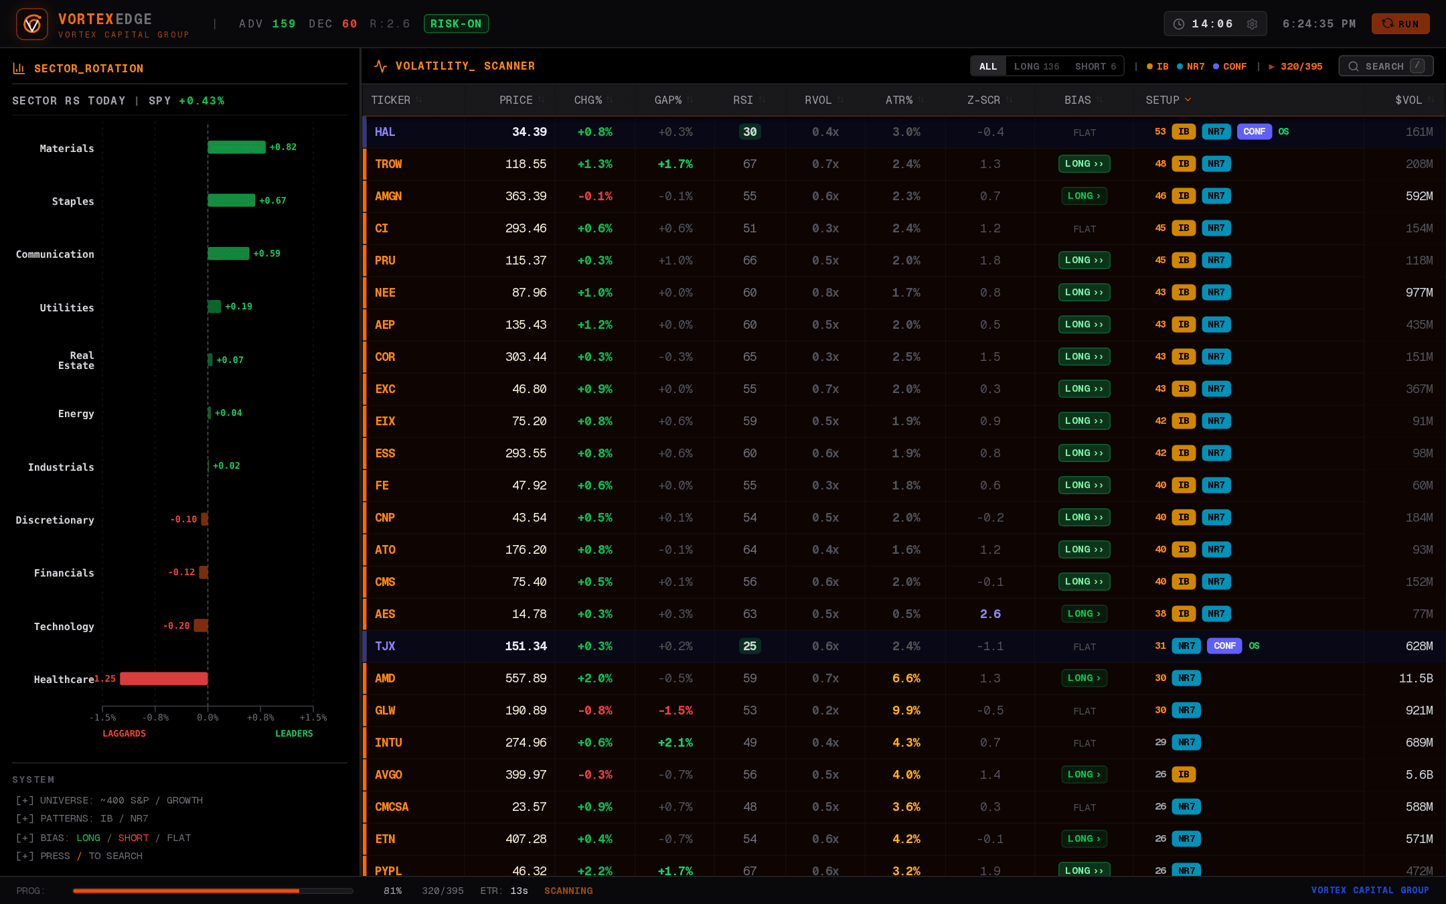Screen dimensions: 1446x904
Task: Click the Materials +0.82 sector bar
Action: point(236,147)
